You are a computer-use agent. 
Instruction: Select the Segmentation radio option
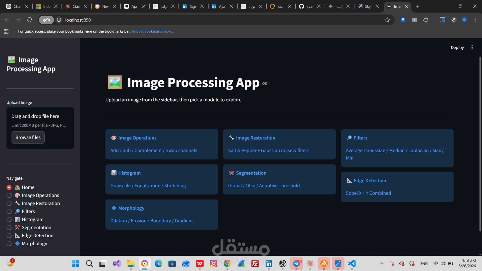tap(9, 228)
